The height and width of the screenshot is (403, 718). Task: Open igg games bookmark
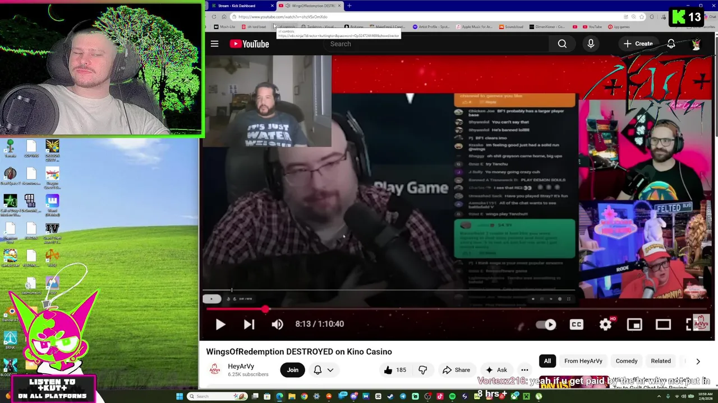point(619,27)
